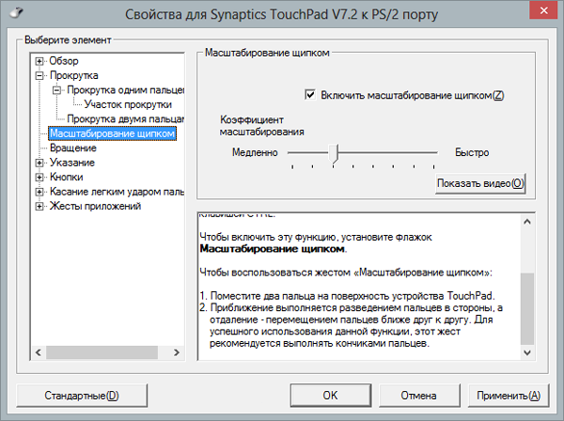Image resolution: width=564 pixels, height=421 pixels.
Task: Select Прокрутка двумя пальцами item
Action: (125, 119)
